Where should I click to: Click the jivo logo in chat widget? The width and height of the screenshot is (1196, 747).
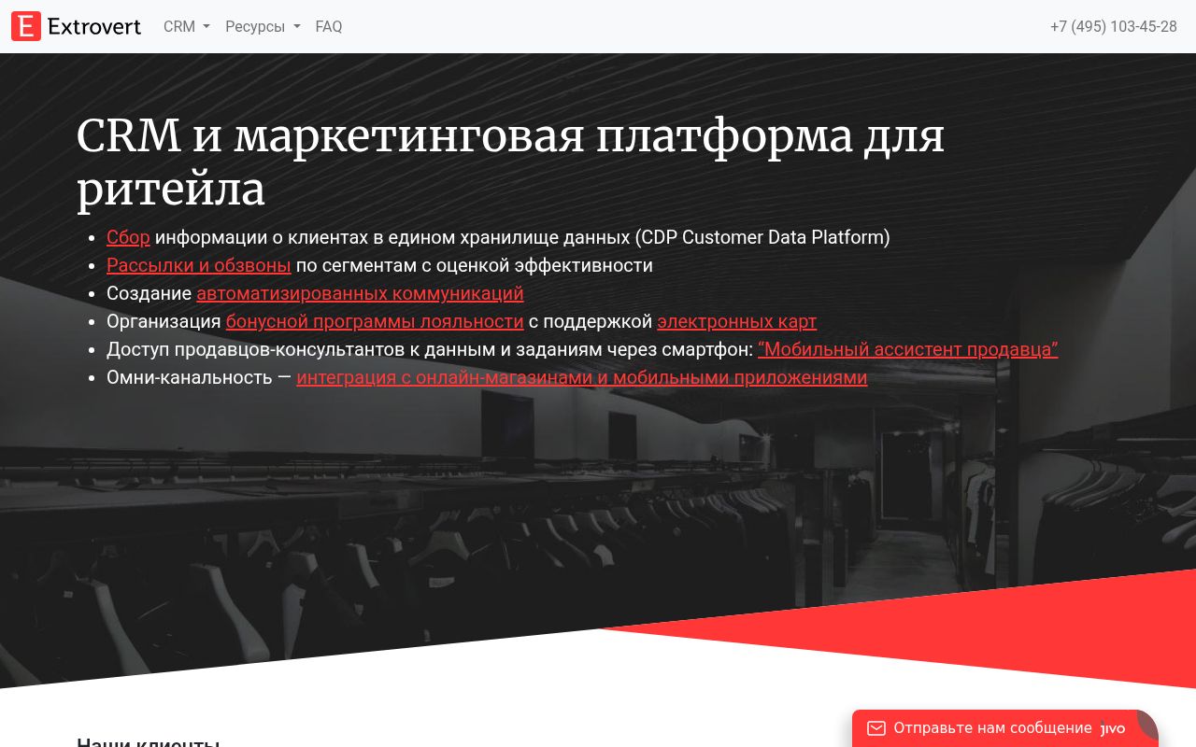(x=1114, y=728)
